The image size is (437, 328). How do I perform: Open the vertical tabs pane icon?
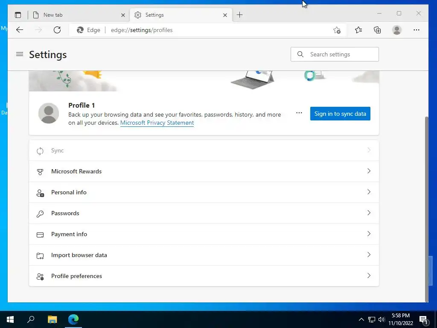tap(18, 15)
